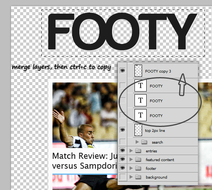
Task: Click the featured content folder icon
Action: pyautogui.click(x=138, y=160)
